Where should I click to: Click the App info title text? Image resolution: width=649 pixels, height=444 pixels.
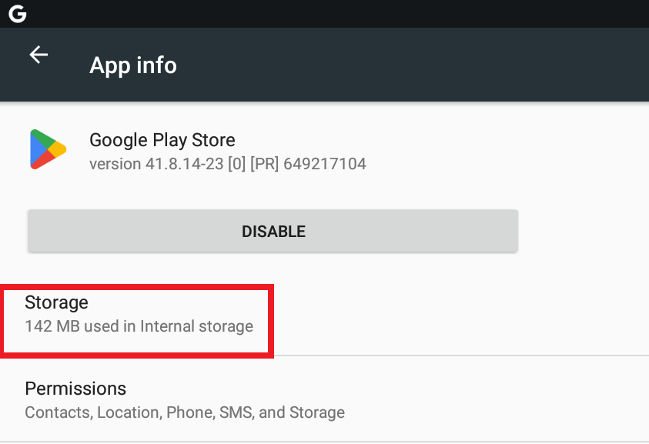coord(133,65)
